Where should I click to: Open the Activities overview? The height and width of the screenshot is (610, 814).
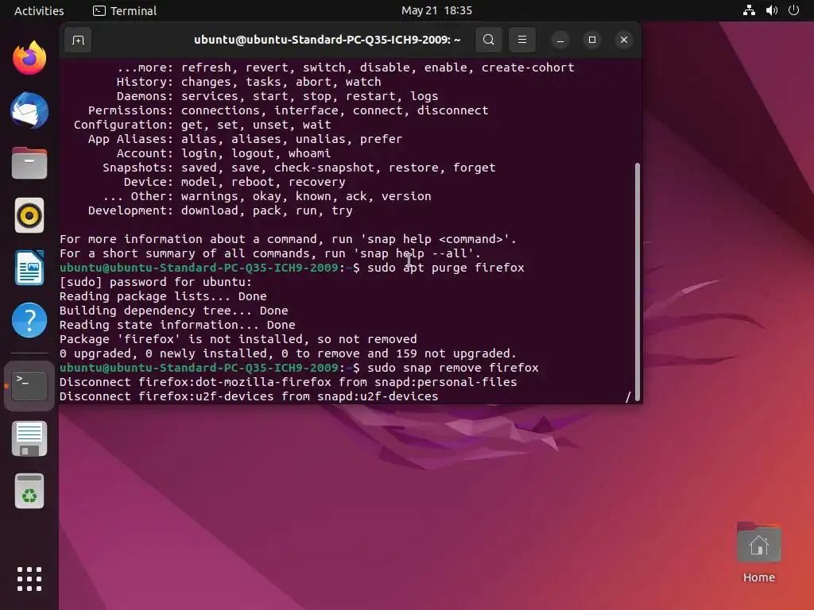coord(39,10)
